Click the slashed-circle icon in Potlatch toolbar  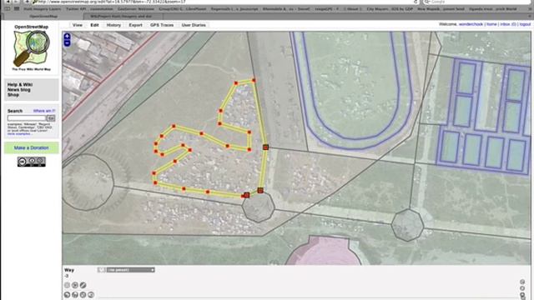tap(83, 285)
